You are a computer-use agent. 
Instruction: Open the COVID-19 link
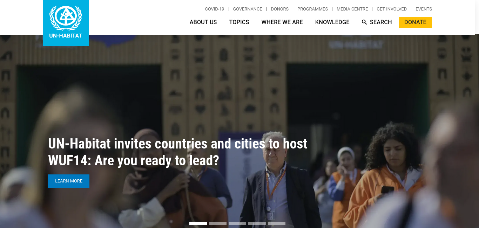click(215, 9)
